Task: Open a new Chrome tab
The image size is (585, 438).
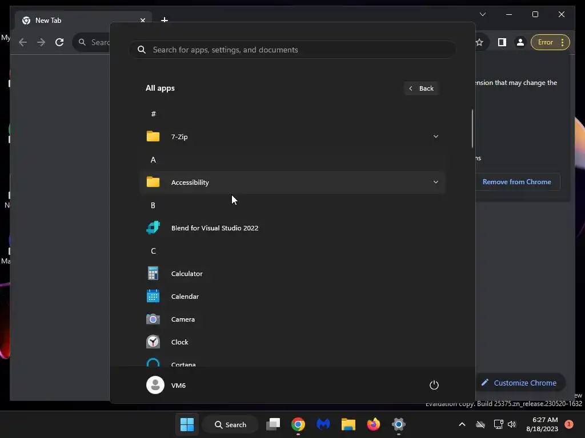Action: point(165,20)
